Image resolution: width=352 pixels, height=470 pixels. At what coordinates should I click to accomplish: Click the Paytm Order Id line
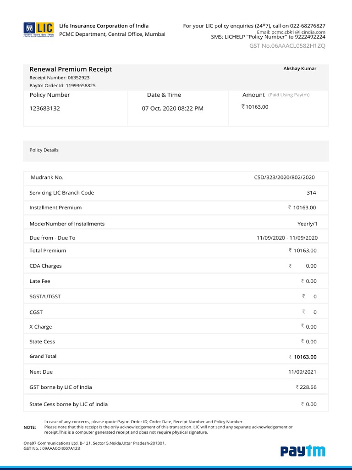click(x=62, y=86)
